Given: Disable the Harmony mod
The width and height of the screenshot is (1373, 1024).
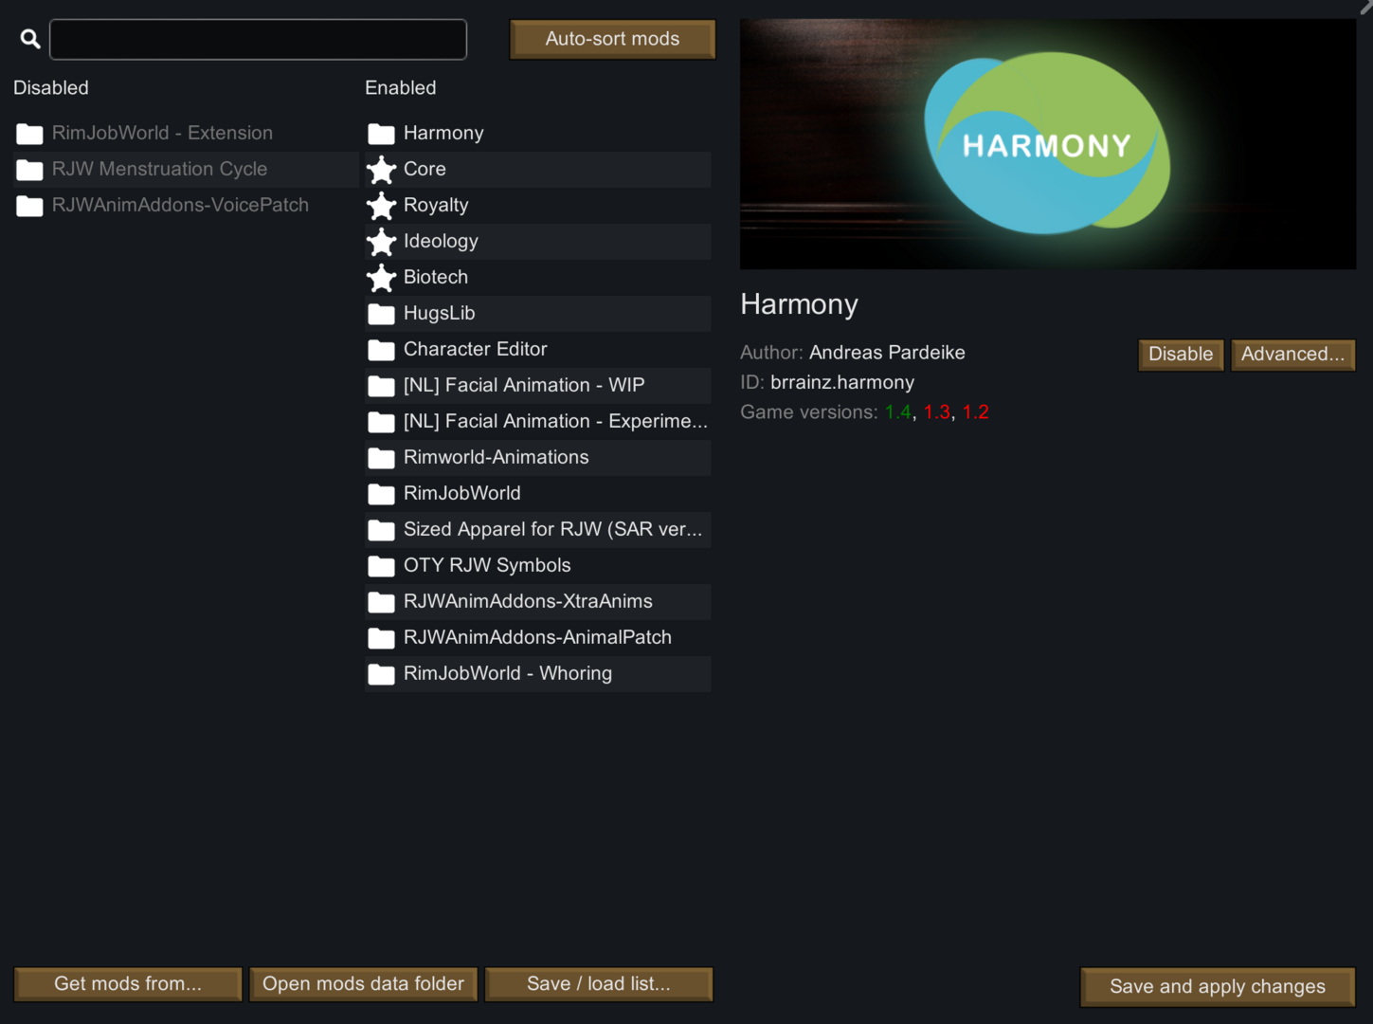Looking at the screenshot, I should (x=1181, y=355).
